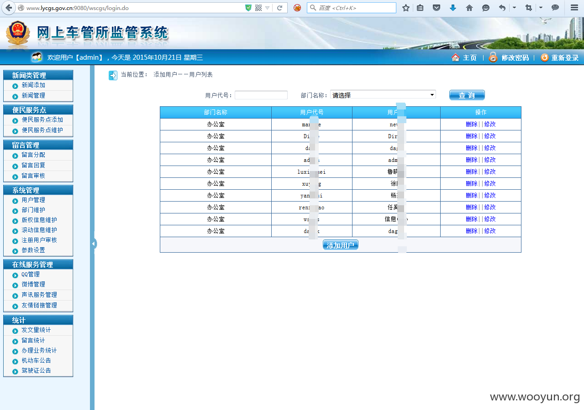Click 修改 in the 信息 user row

coord(490,219)
